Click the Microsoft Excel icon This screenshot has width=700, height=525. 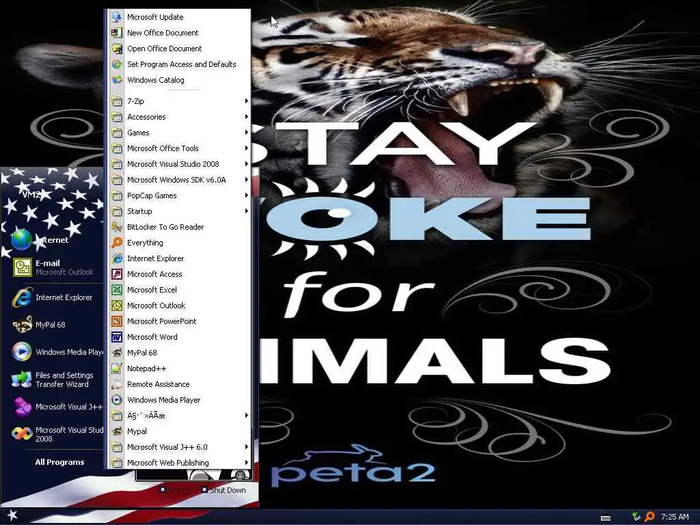(116, 290)
